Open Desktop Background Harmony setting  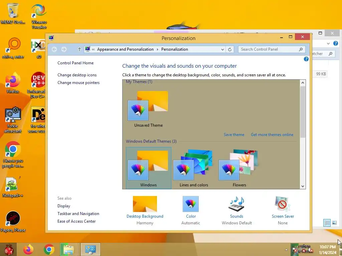tap(145, 204)
